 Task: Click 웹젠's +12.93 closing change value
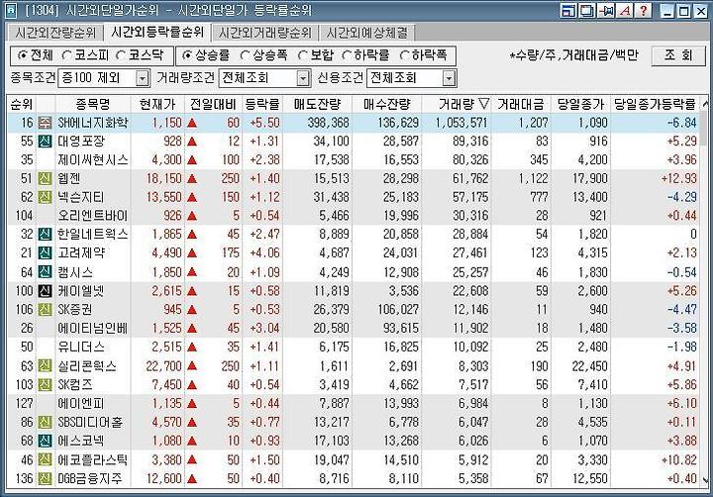click(x=679, y=178)
